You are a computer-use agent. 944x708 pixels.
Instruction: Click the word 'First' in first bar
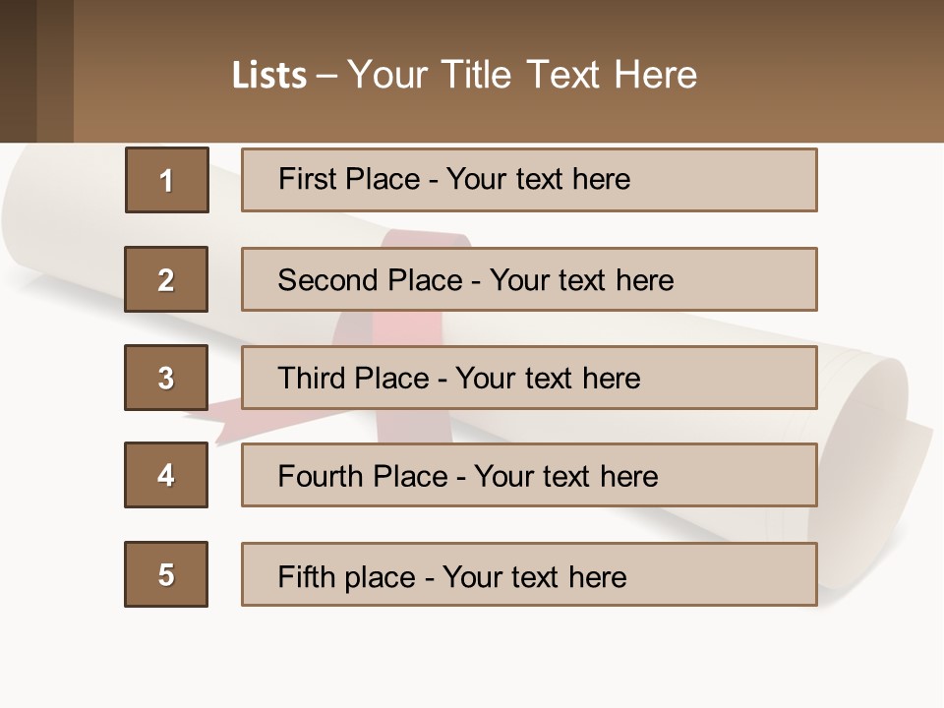[307, 179]
